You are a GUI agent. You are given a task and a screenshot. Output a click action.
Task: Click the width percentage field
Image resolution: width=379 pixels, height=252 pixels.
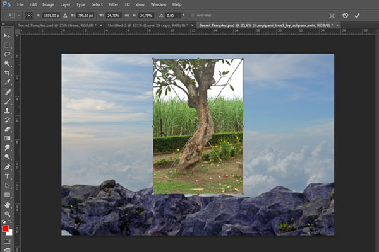coord(114,14)
